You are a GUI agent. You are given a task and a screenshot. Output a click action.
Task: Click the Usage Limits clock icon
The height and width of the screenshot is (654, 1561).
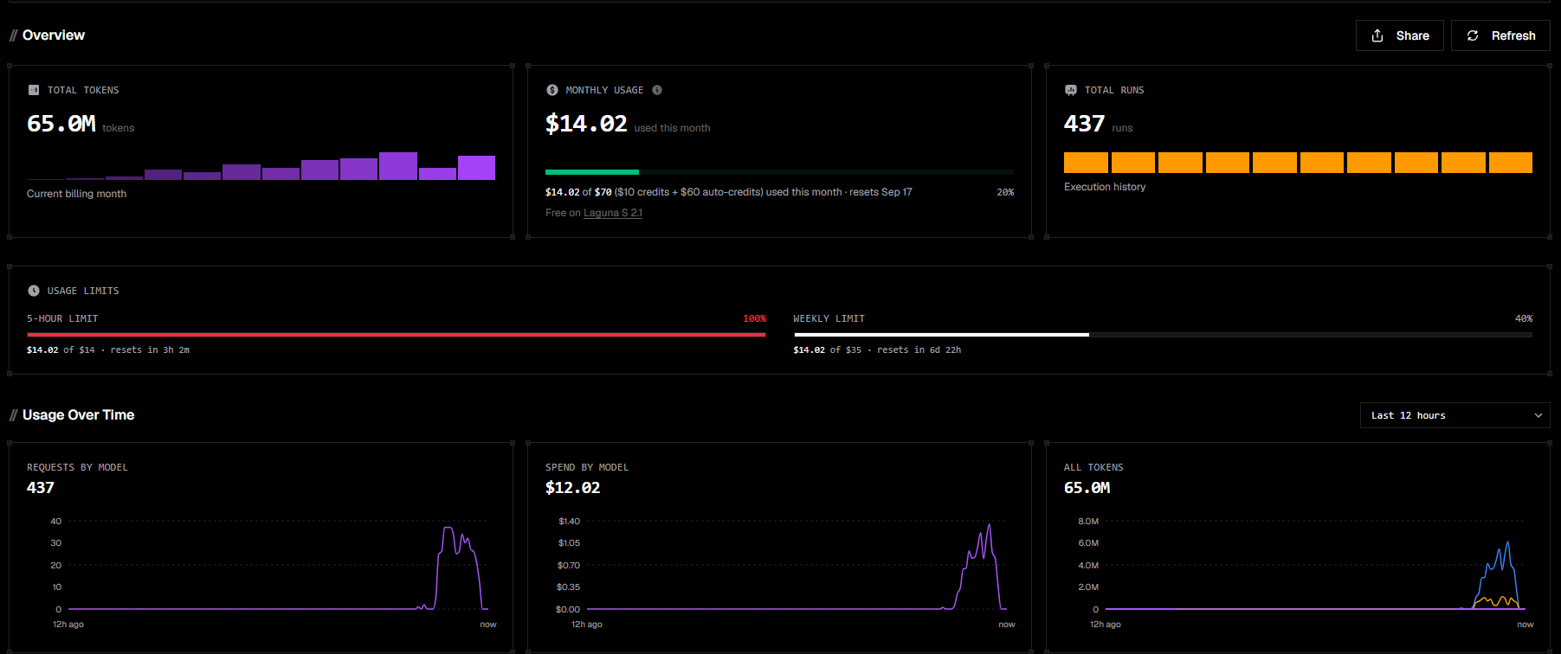click(34, 291)
